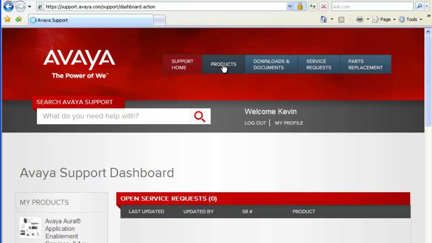
Task: Click the SR # column header
Action: [x=247, y=212]
